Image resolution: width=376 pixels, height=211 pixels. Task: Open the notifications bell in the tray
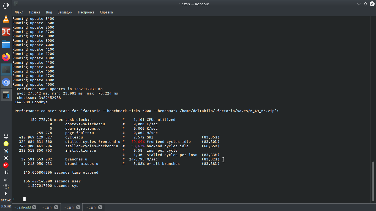(6, 137)
